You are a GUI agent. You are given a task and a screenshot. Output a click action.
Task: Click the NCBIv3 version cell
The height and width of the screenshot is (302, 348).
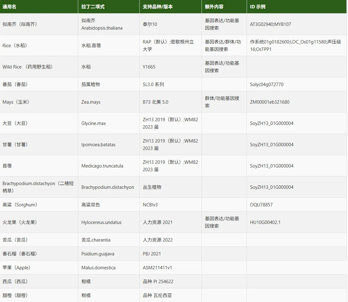[x=150, y=205]
